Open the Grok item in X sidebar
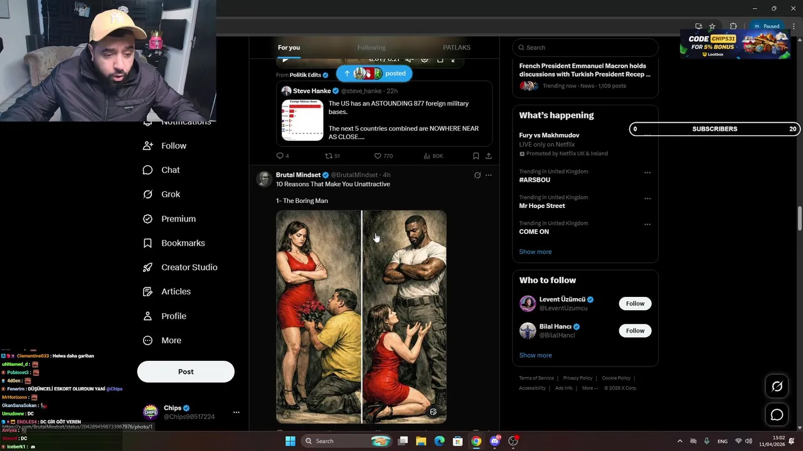The width and height of the screenshot is (803, 451). coord(161,194)
